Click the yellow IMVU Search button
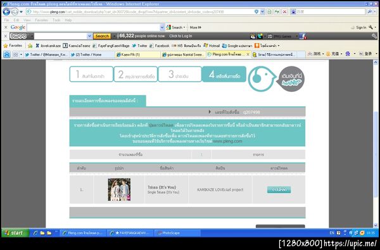Viewport: 380px width, 250px height. (x=102, y=36)
